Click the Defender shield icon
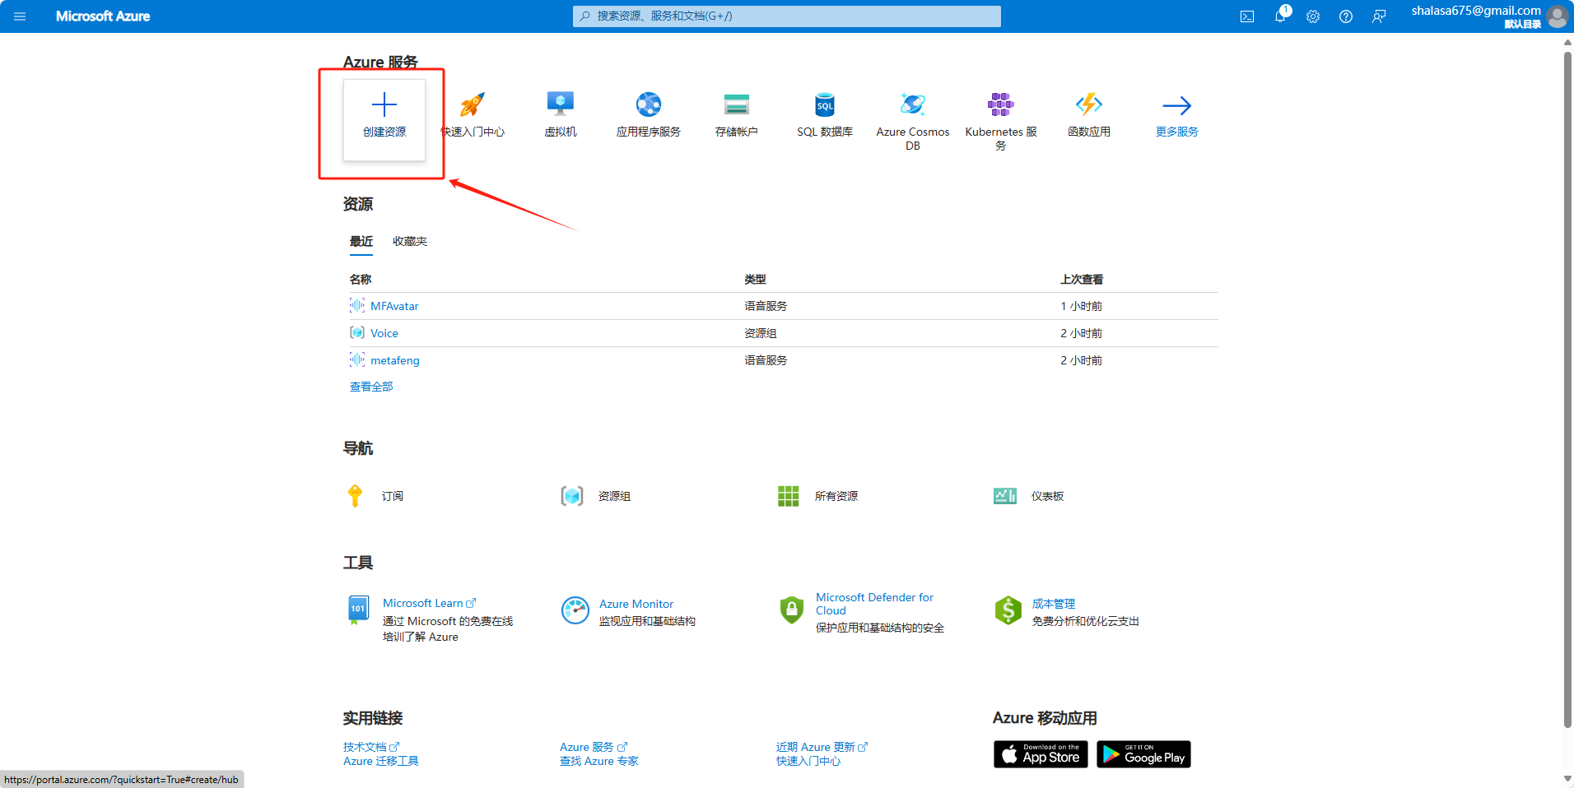 click(x=791, y=610)
